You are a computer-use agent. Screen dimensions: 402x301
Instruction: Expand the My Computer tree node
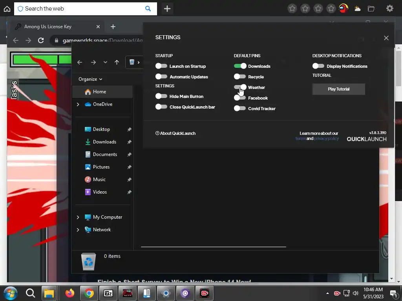coord(78,217)
